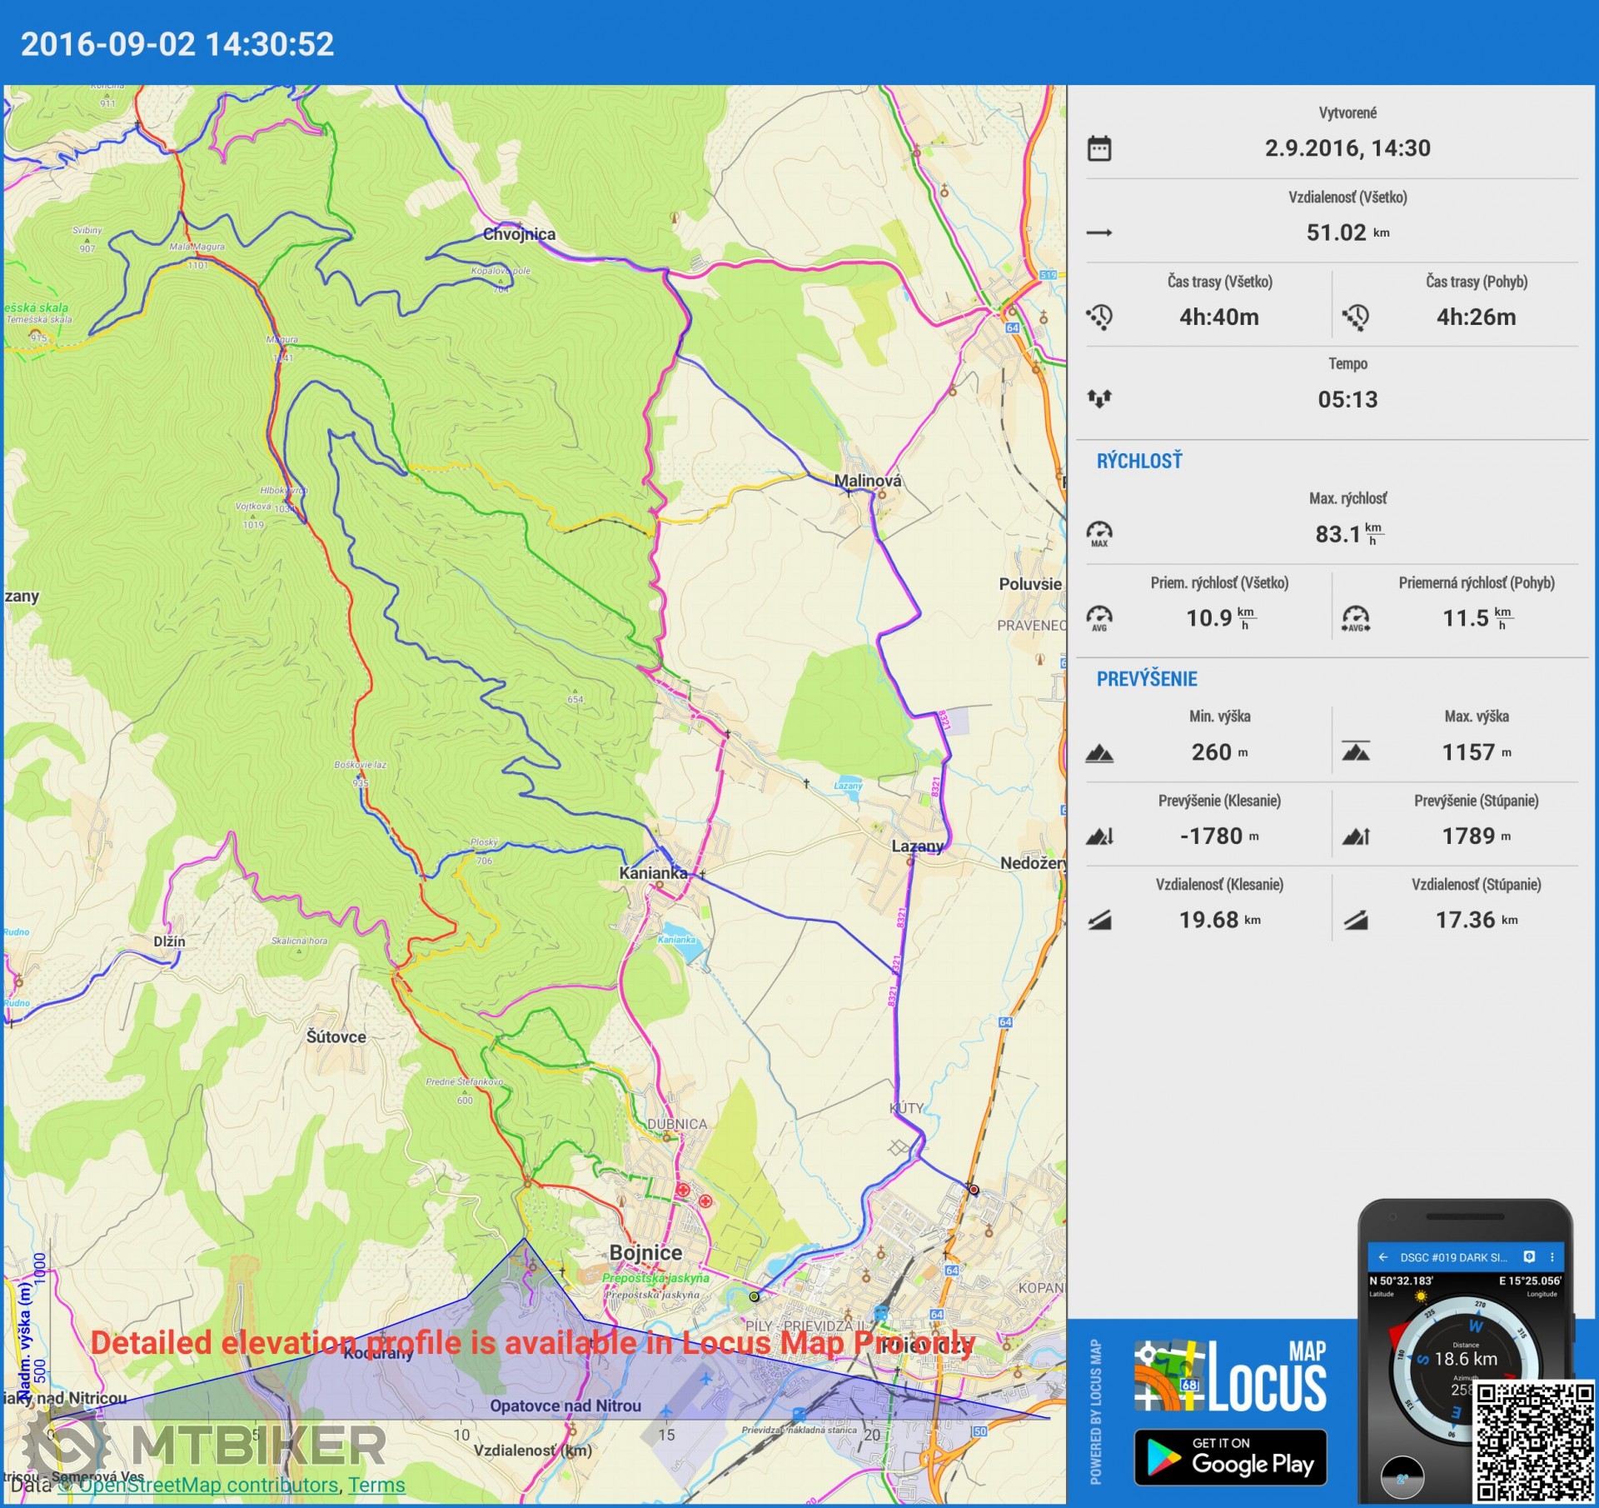1599x1508 pixels.
Task: Click the MAX speed gauge icon
Action: pyautogui.click(x=1099, y=533)
